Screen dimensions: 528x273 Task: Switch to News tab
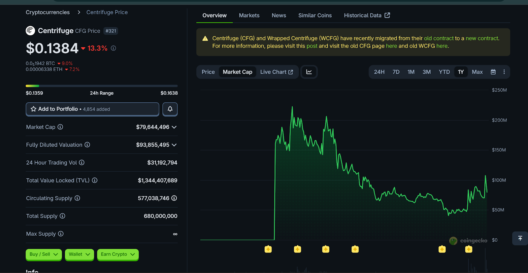pos(279,16)
